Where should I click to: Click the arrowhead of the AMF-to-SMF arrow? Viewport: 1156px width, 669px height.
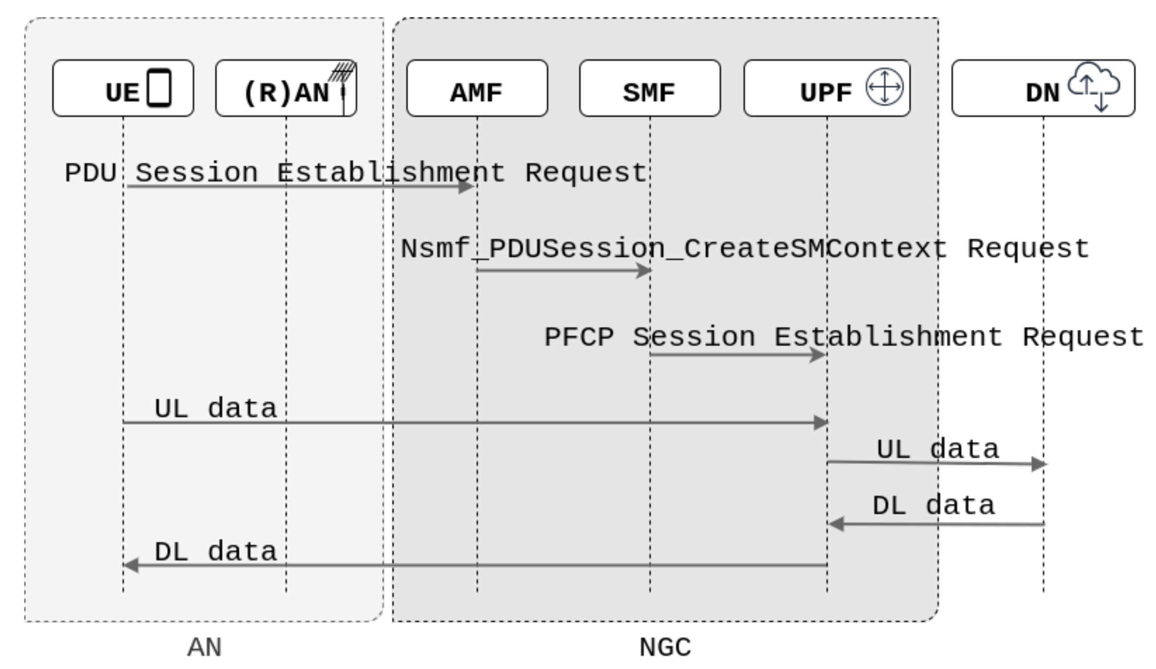pyautogui.click(x=644, y=271)
